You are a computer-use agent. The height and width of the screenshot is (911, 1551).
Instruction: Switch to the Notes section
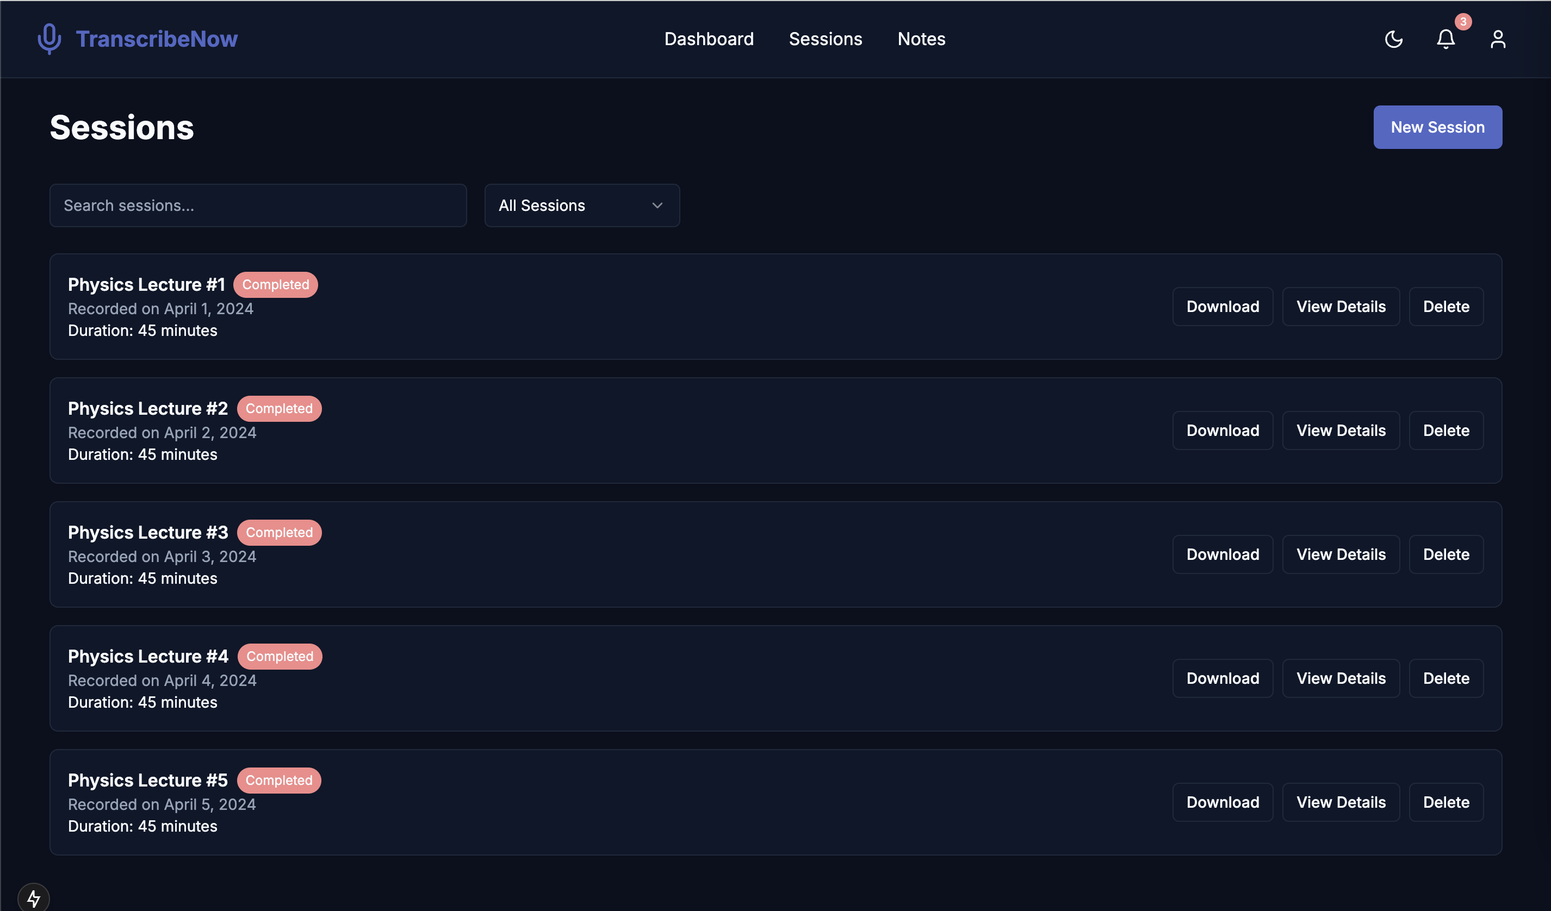921,39
